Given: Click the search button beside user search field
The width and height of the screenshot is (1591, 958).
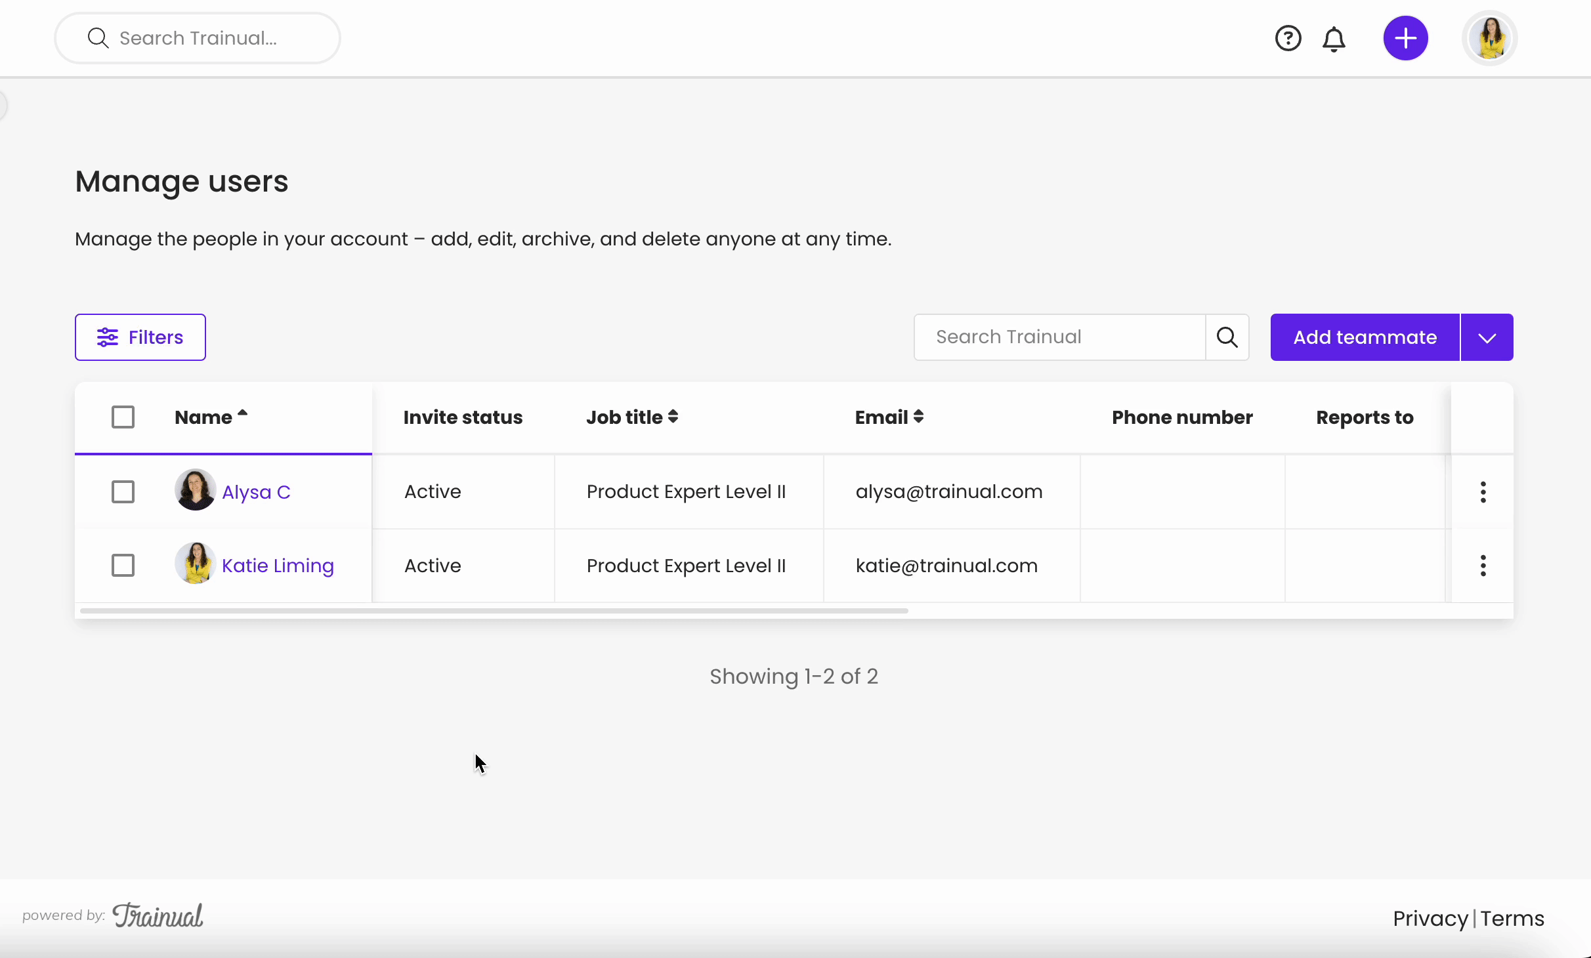Looking at the screenshot, I should point(1227,337).
